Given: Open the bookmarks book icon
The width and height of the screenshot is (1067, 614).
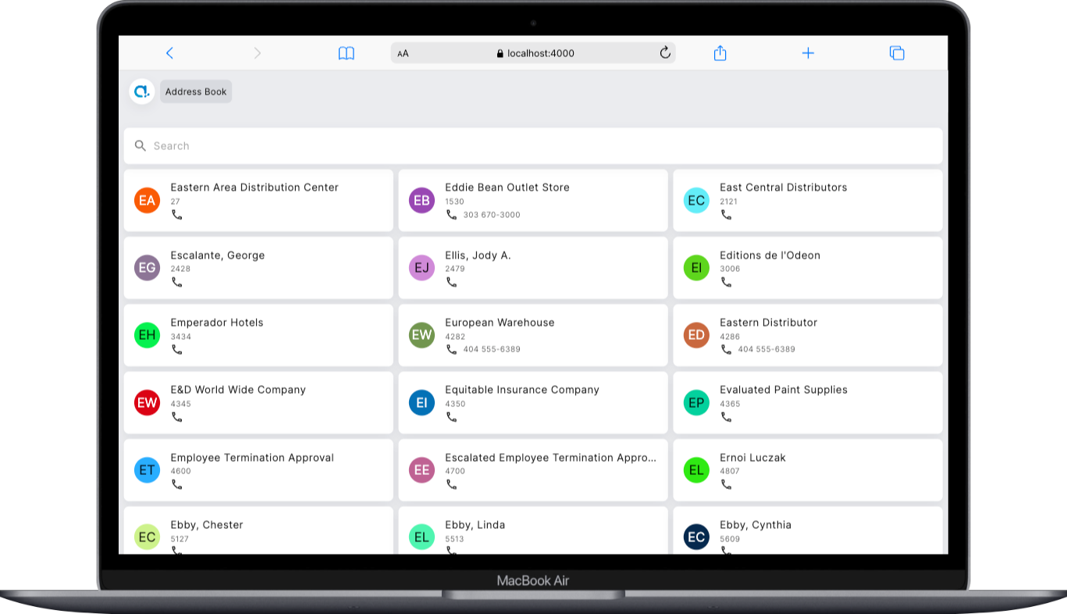Looking at the screenshot, I should (x=346, y=53).
